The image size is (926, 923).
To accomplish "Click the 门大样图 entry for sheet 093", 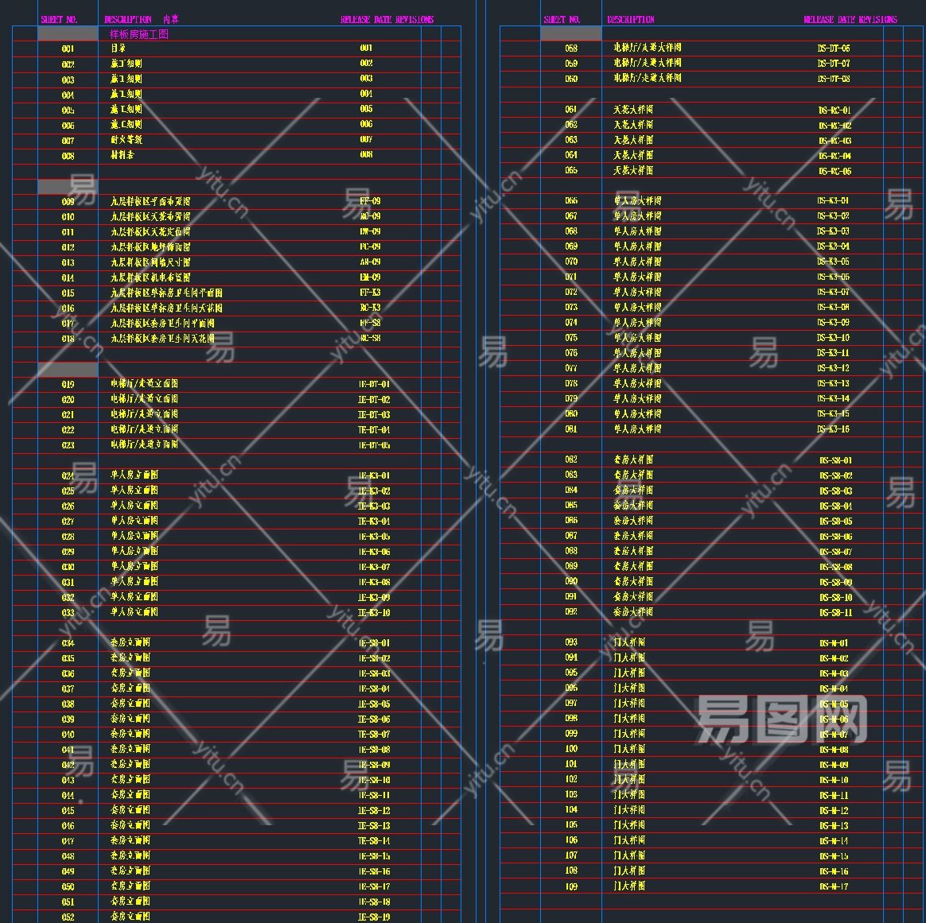I will pos(629,642).
